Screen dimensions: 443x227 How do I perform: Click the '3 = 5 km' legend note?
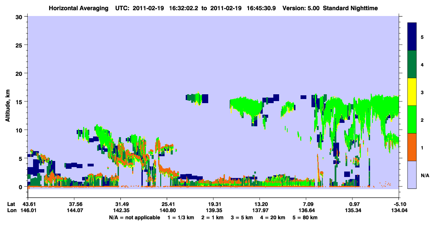[x=243, y=217]
